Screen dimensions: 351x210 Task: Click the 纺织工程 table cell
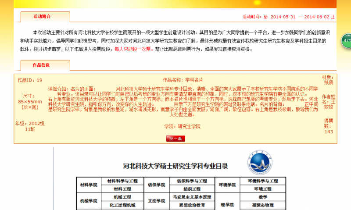pyautogui.click(x=192, y=189)
